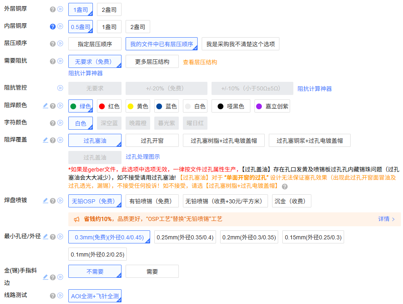403x304 pixels.
Task: Click edit pencil icon for 阻焊覆盖
Action: click(45, 140)
